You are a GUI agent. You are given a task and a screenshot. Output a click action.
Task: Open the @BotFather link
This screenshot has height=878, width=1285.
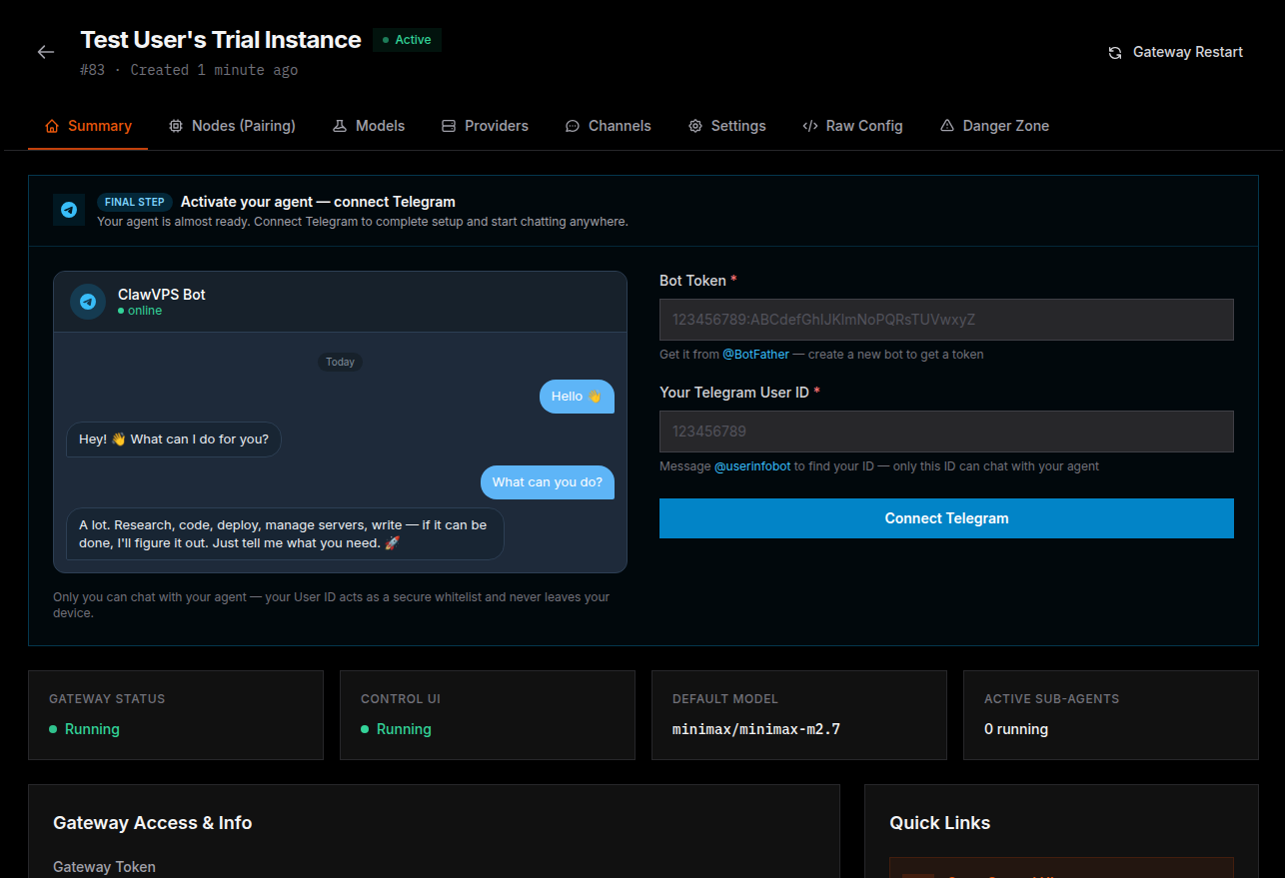click(755, 355)
